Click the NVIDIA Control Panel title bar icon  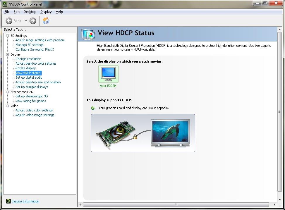pyautogui.click(x=5, y=4)
